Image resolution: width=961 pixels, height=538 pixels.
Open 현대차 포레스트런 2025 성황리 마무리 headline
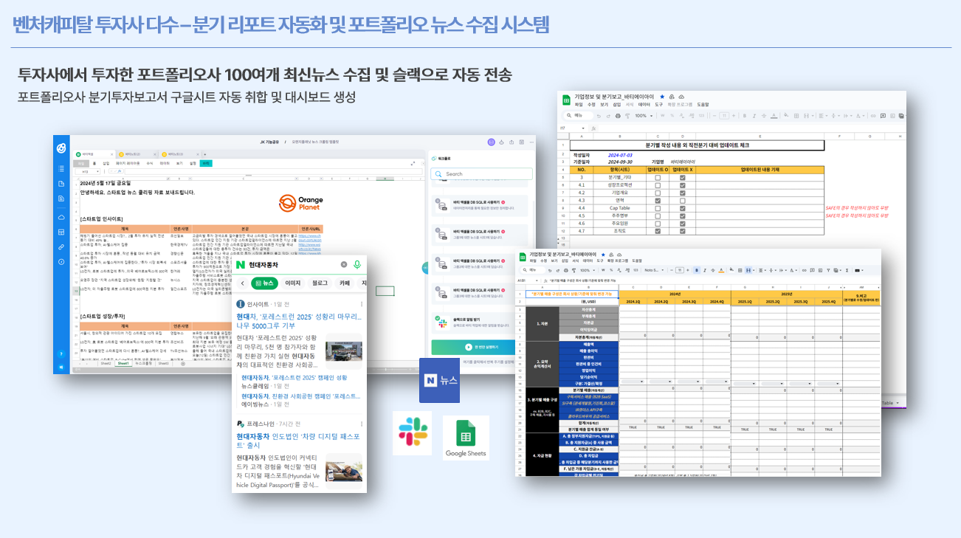click(299, 320)
